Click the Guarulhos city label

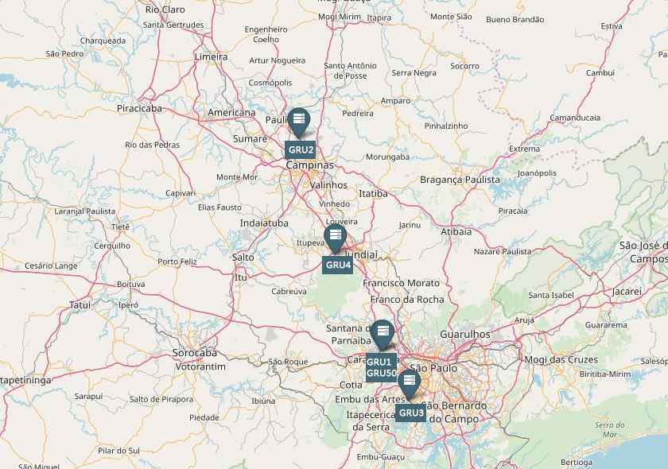pyautogui.click(x=464, y=335)
